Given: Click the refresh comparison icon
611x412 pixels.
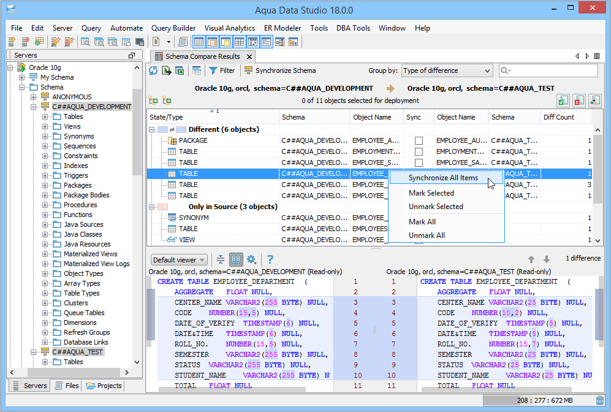Looking at the screenshot, I should pos(153,71).
